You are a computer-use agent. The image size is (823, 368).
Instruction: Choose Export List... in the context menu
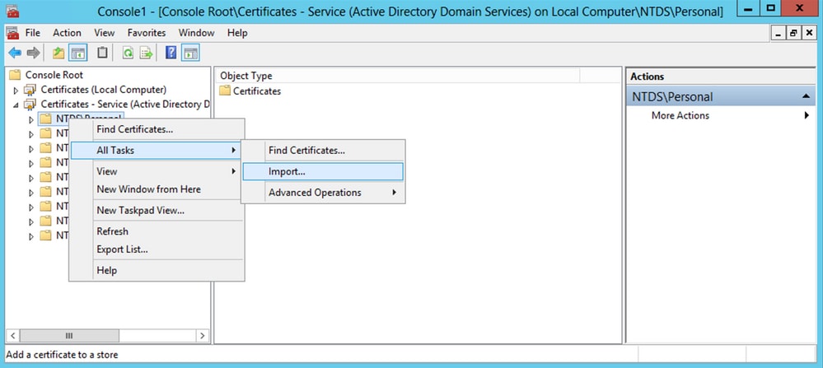click(x=157, y=249)
